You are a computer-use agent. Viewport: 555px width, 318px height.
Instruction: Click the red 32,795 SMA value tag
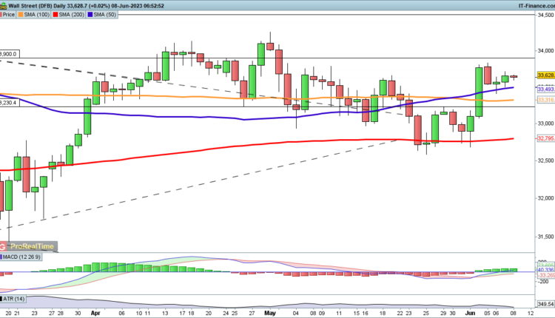point(545,138)
